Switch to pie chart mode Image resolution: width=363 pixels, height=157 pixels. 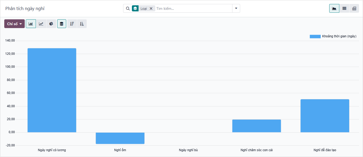pyautogui.click(x=51, y=24)
